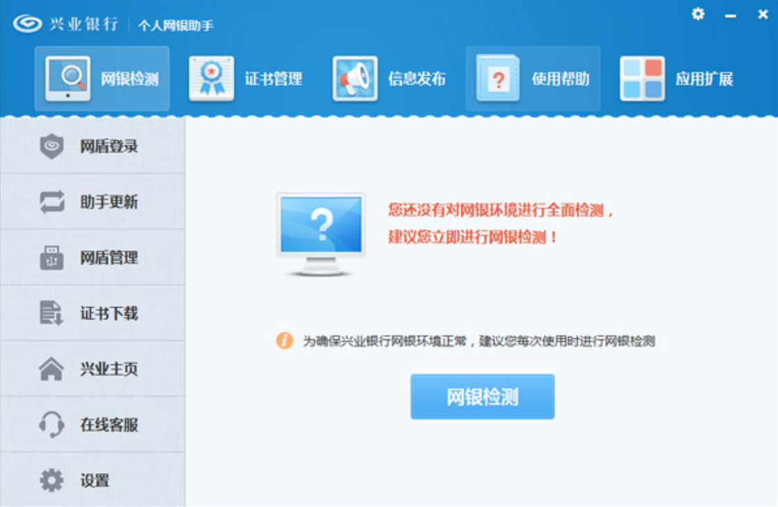Click the monitor question mark image
The height and width of the screenshot is (507, 778).
coord(321,235)
